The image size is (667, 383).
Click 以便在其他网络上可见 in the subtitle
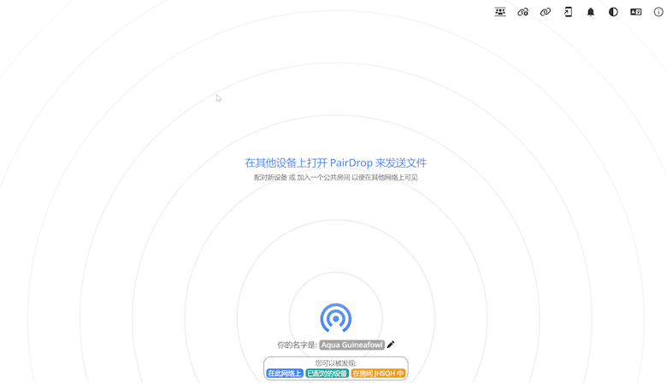[385, 178]
